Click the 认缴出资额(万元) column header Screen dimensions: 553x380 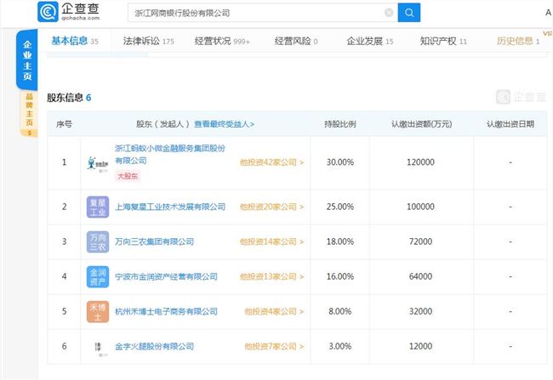421,124
